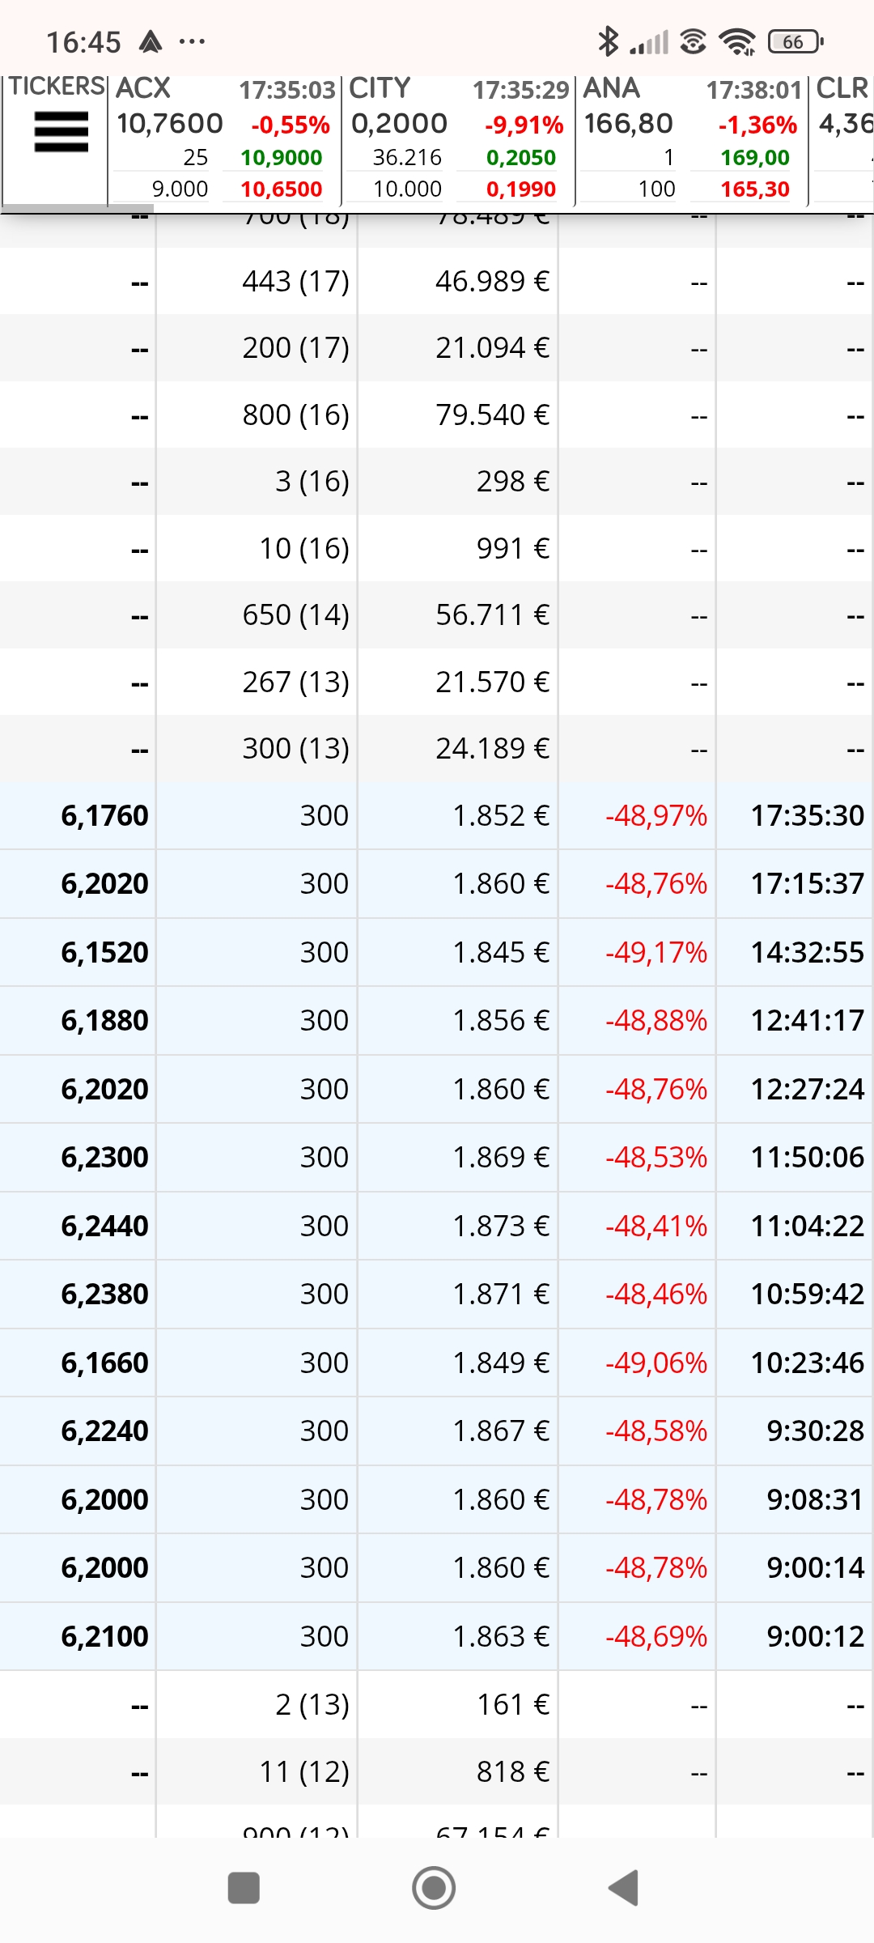Tap the Android back navigation arrow

624,1888
